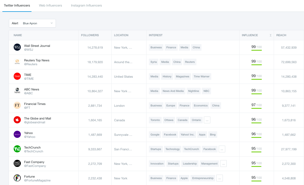Select the Entrepreneurship tag for Fortune
304x185 pixels.
(203, 178)
